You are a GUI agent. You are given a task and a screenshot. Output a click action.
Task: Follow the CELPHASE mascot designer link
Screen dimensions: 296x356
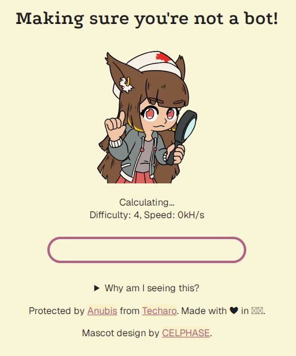click(x=186, y=333)
